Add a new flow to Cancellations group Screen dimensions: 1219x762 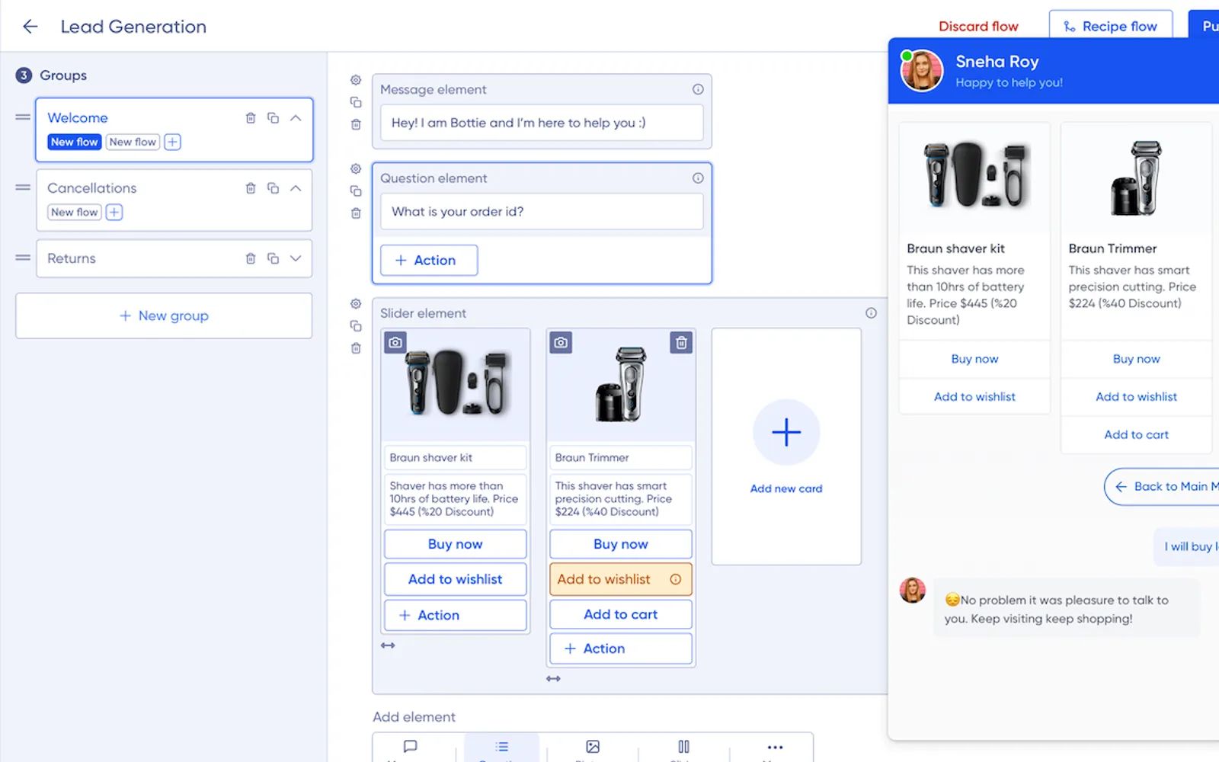tap(114, 212)
